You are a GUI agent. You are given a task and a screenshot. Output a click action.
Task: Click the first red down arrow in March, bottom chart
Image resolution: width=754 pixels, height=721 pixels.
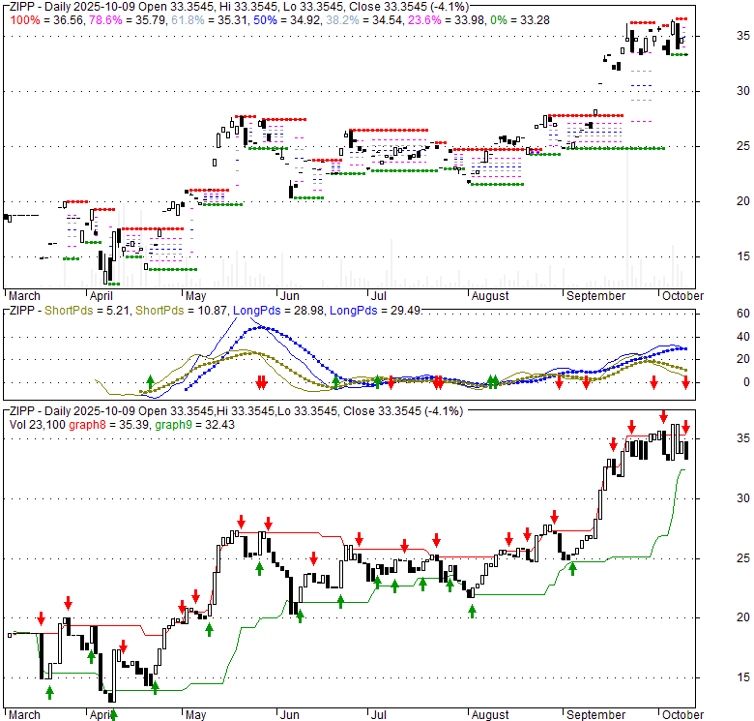point(41,618)
